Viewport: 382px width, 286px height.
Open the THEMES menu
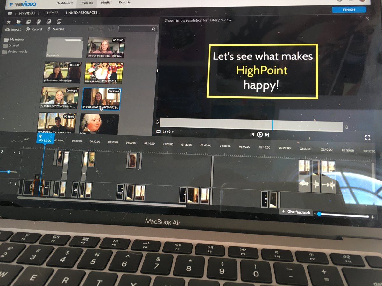[x=52, y=13]
